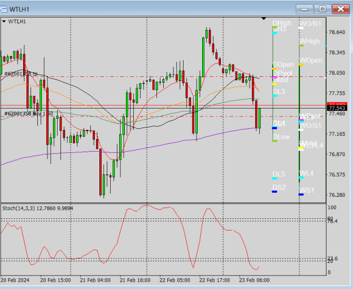Select the WL4 weekly level label
The width and height of the screenshot is (353, 289).
pos(306,174)
